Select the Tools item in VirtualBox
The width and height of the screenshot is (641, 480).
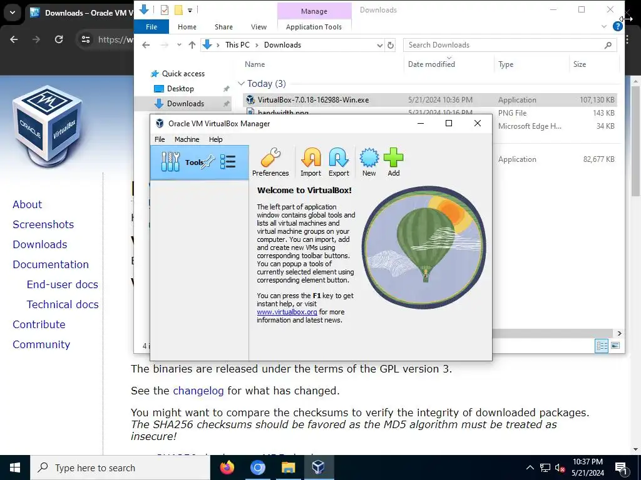[x=200, y=162]
